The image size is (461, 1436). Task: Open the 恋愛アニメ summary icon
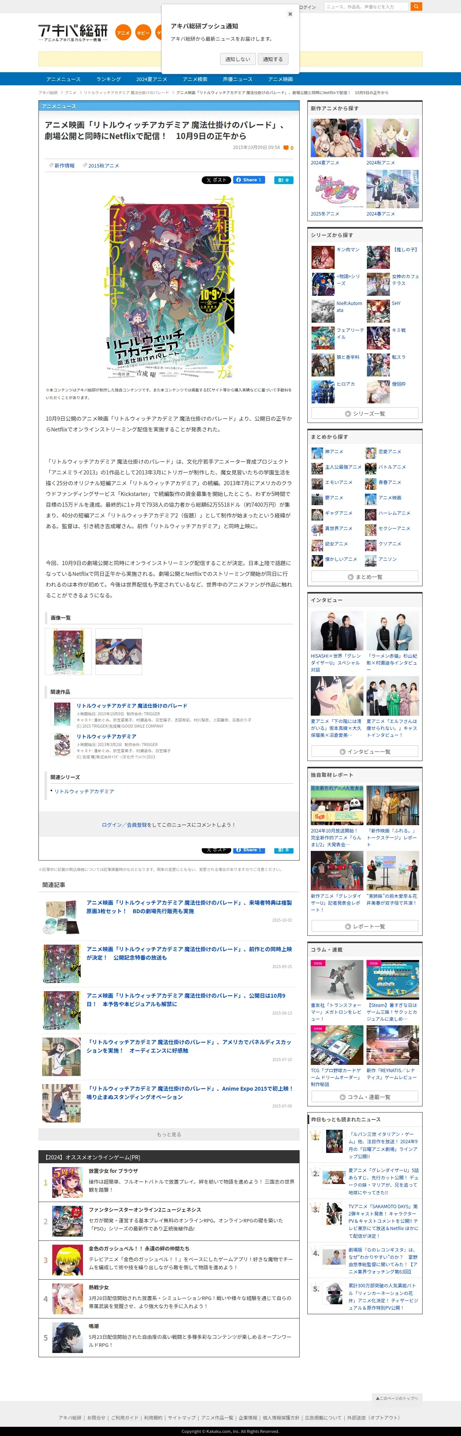[x=370, y=453]
